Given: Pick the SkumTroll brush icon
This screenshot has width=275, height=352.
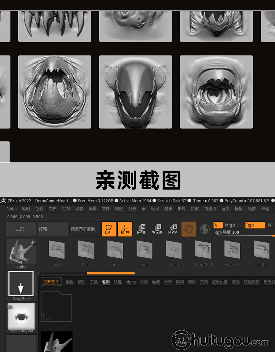Looking at the screenshot, I should (x=203, y=253).
